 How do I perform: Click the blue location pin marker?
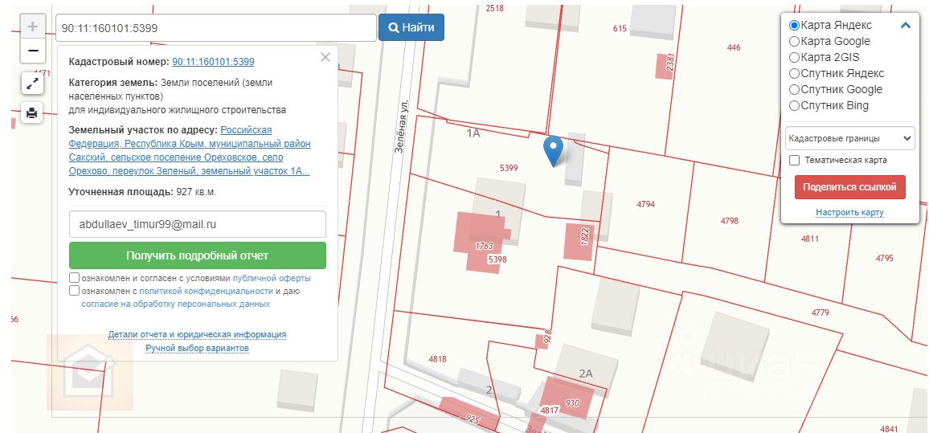click(553, 151)
